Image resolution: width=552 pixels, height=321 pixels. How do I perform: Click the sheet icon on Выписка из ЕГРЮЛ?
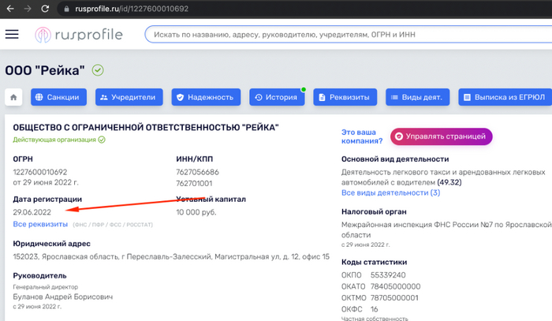pyautogui.click(x=467, y=97)
